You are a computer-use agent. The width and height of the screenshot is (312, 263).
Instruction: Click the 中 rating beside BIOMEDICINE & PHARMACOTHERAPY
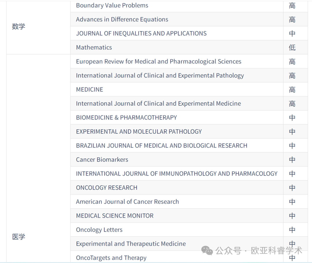coord(292,117)
